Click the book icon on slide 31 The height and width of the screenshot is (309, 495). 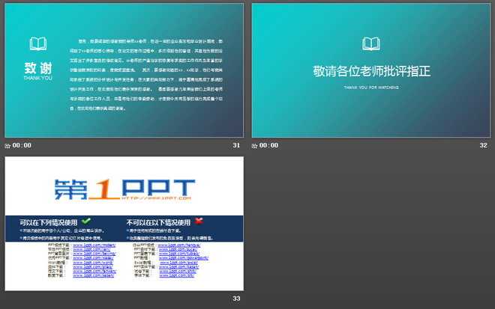coord(38,44)
